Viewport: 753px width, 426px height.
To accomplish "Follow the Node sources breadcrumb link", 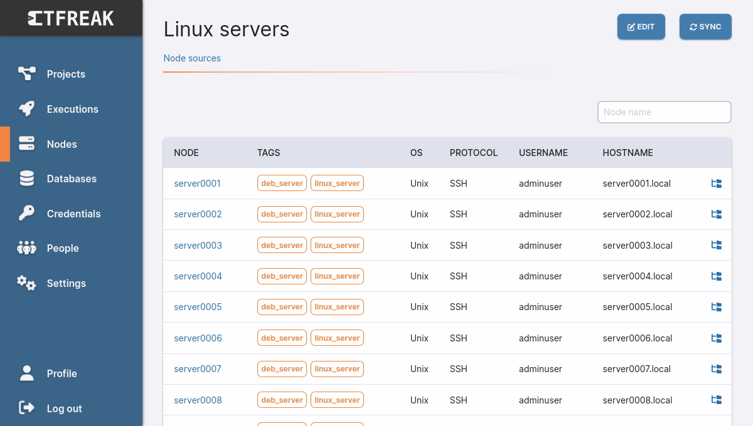I will (192, 58).
